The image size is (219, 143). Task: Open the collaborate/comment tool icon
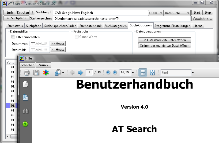click(x=58, y=73)
